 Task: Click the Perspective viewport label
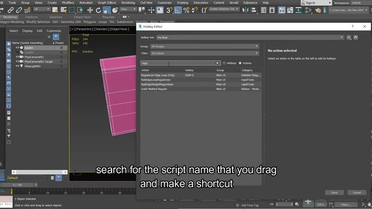(x=84, y=29)
